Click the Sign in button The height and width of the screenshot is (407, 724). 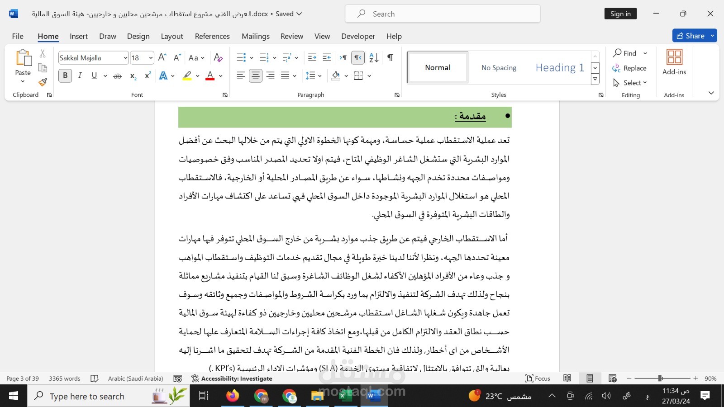[x=620, y=14]
